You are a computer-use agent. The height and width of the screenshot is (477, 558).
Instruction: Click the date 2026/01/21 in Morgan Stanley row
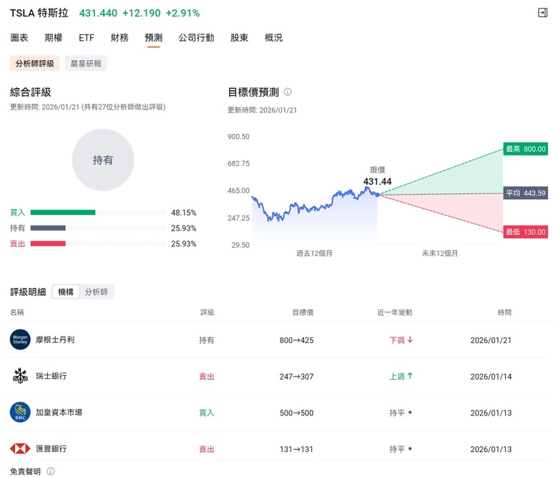coord(491,340)
